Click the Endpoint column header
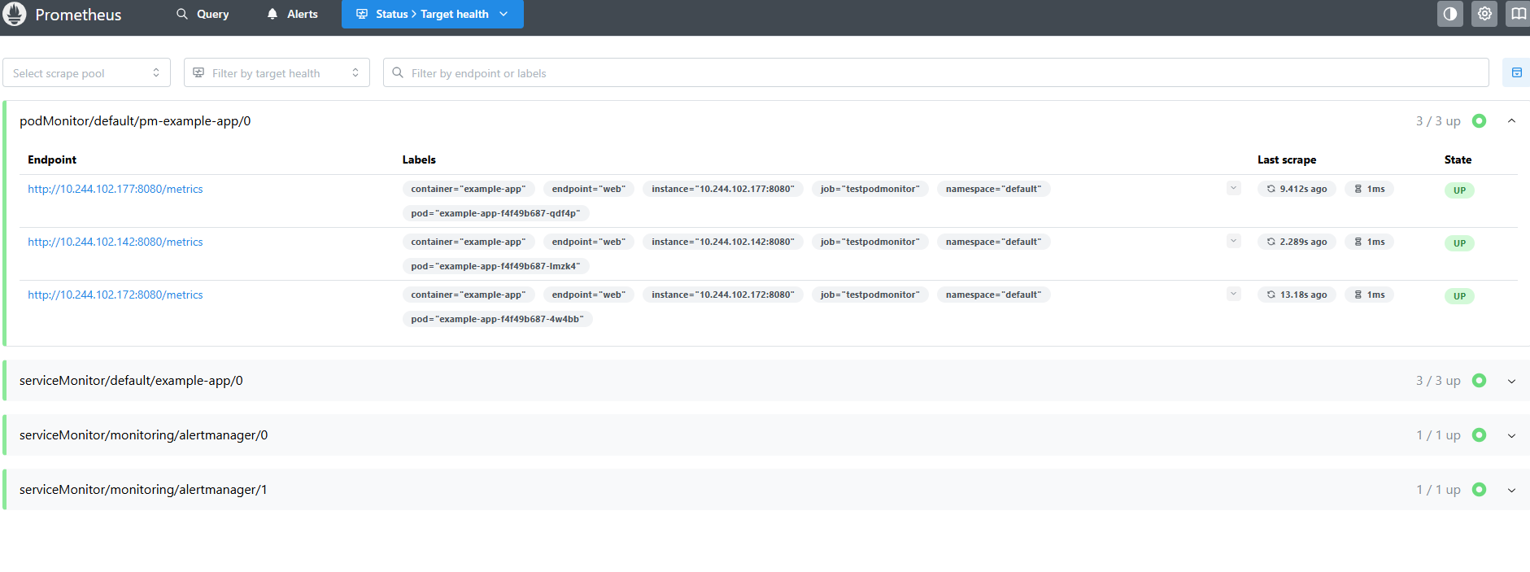The width and height of the screenshot is (1530, 572). (x=52, y=159)
